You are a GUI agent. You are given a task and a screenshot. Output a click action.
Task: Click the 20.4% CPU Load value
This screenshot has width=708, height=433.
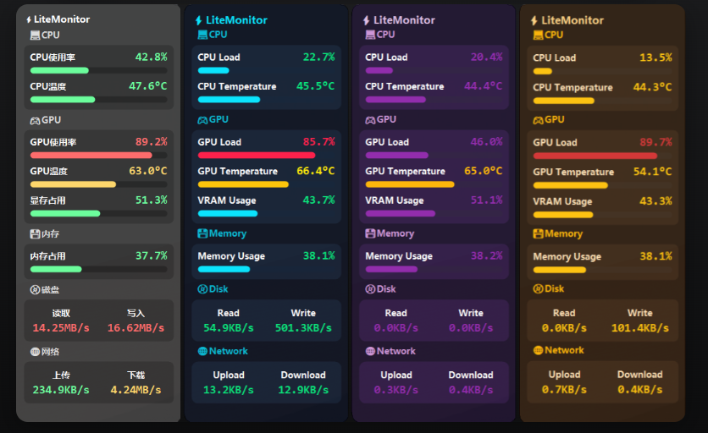point(486,58)
